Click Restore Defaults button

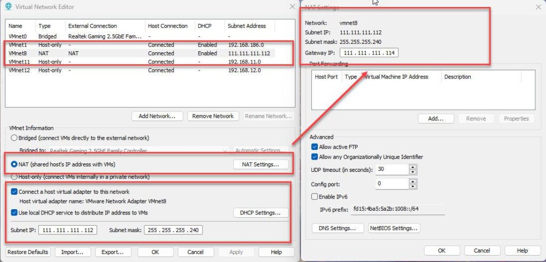[28, 252]
